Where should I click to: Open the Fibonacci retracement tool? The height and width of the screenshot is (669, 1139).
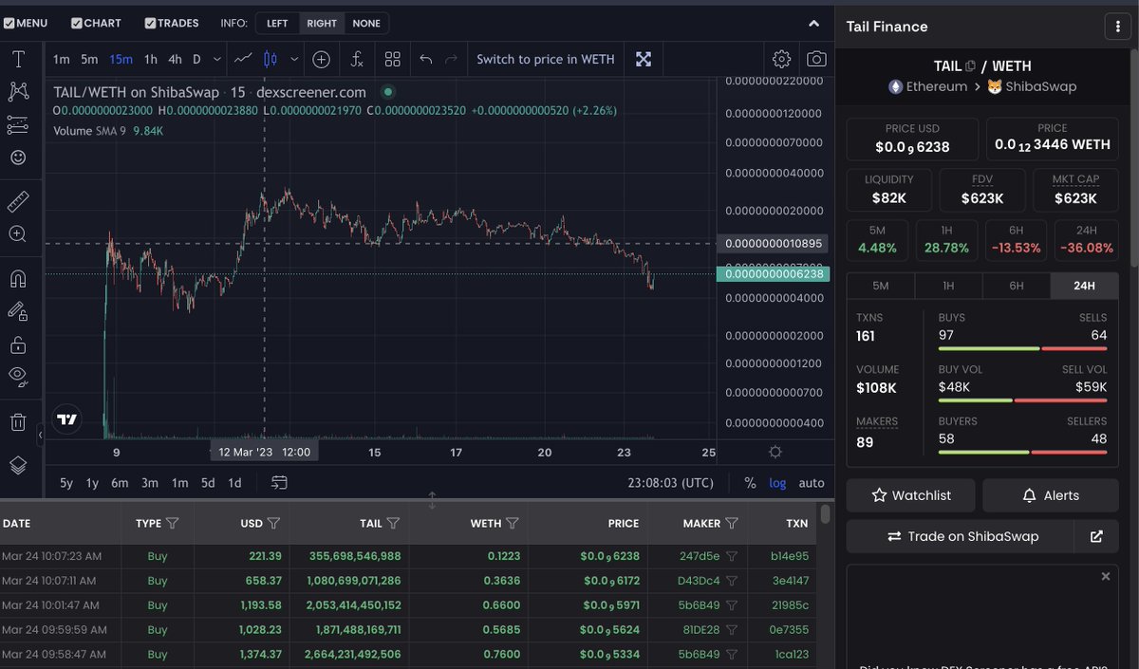tap(18, 124)
